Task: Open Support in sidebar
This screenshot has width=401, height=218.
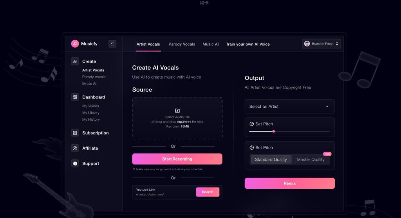Action: point(90,163)
